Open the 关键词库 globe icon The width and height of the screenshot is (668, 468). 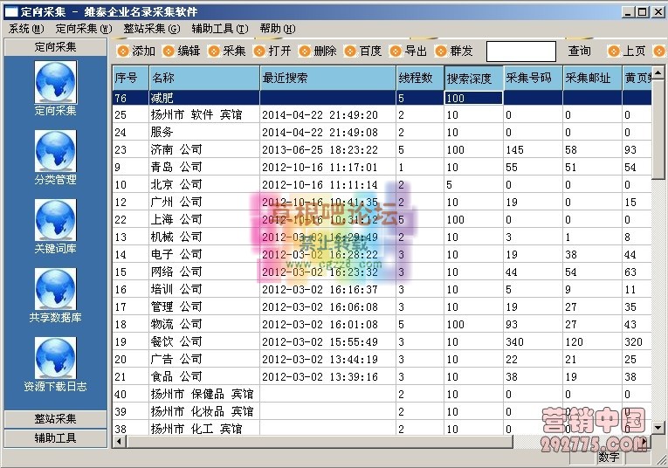tap(55, 220)
